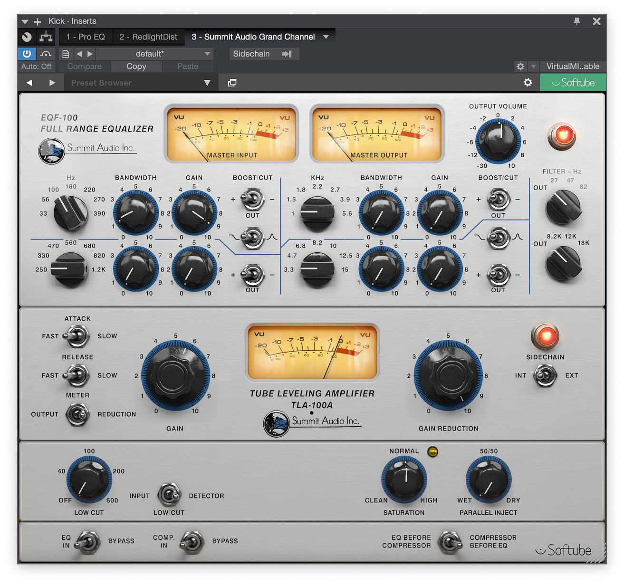624x584 pixels.
Task: Add an insert with plus icon
Action: [38, 21]
